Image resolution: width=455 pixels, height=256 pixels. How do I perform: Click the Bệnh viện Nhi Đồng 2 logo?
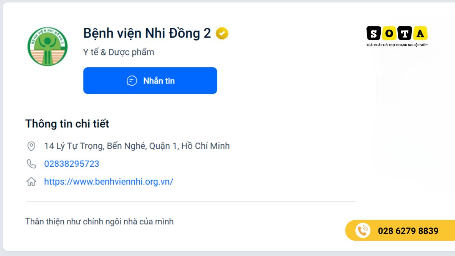click(x=47, y=46)
